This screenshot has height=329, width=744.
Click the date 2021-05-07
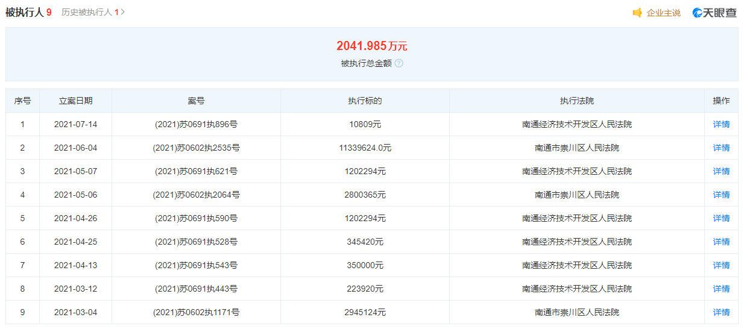click(75, 171)
